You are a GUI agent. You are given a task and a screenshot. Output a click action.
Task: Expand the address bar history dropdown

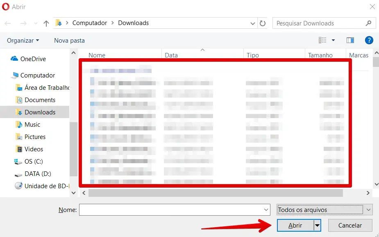pos(253,23)
